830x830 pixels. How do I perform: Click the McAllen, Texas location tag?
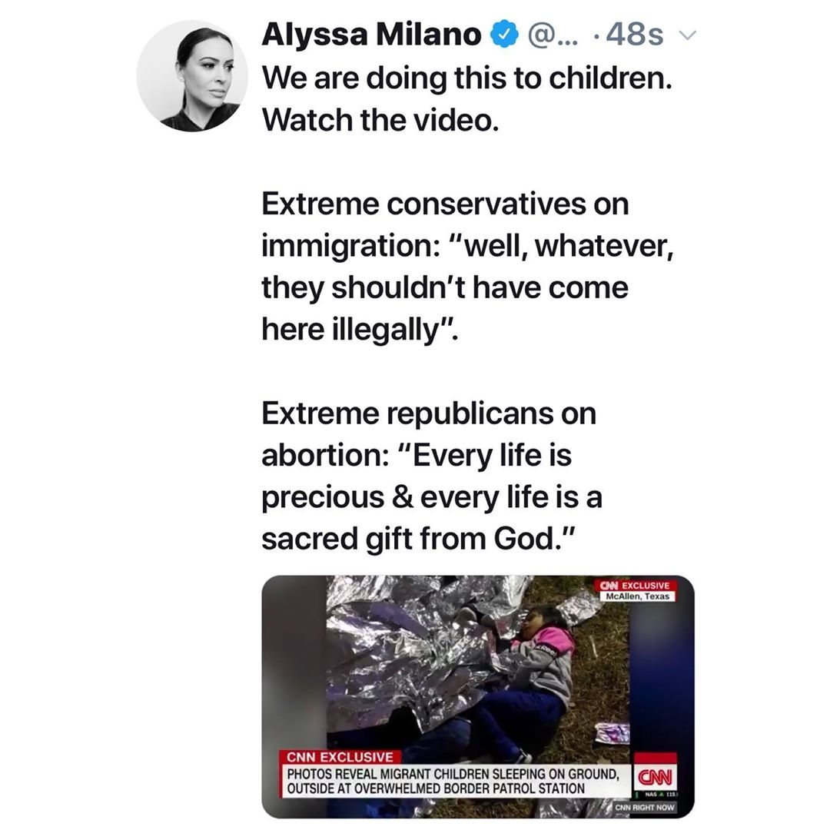pyautogui.click(x=637, y=596)
